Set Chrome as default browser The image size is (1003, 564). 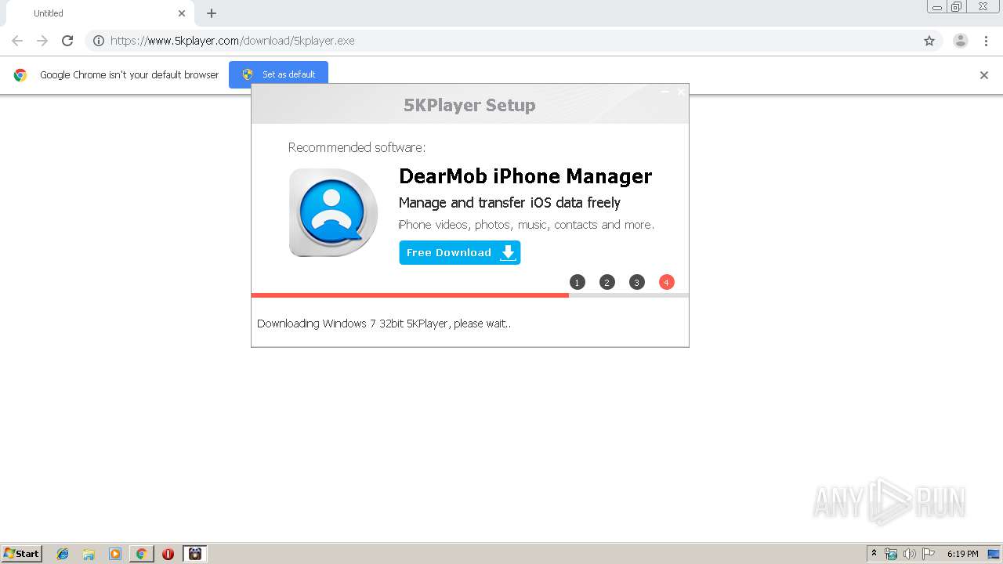coord(278,74)
